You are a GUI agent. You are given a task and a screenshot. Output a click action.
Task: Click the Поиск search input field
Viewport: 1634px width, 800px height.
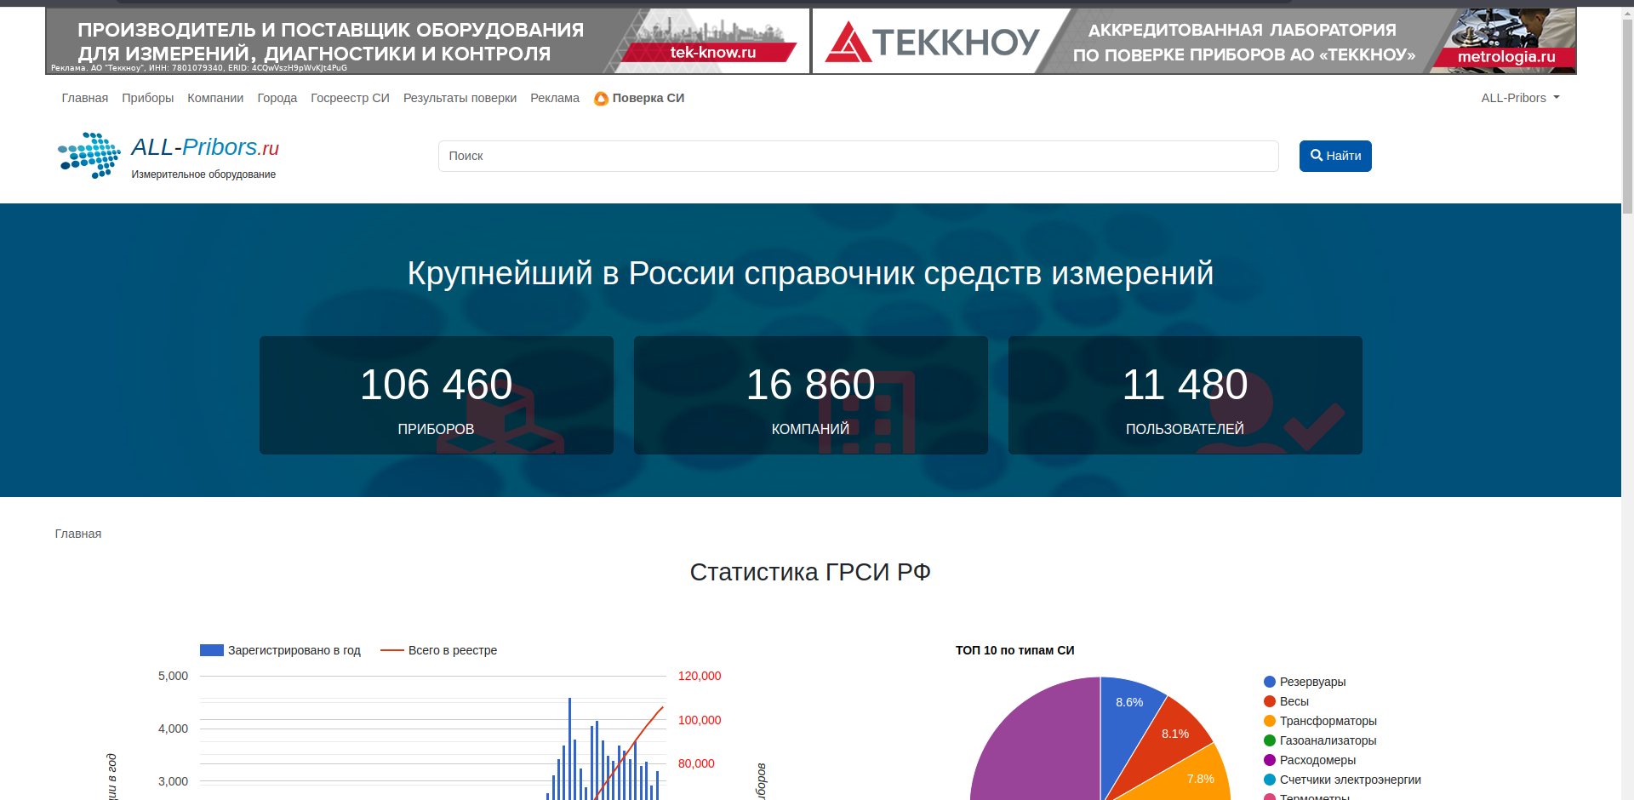click(x=858, y=156)
